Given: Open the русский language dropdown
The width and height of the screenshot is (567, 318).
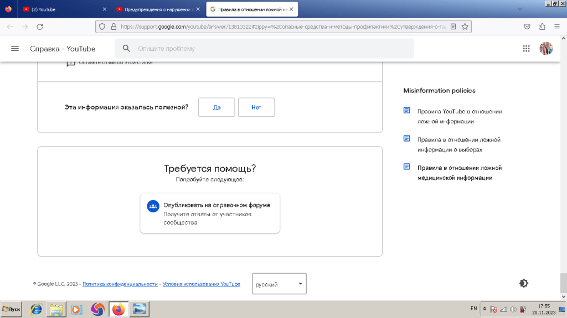Looking at the screenshot, I should (279, 284).
